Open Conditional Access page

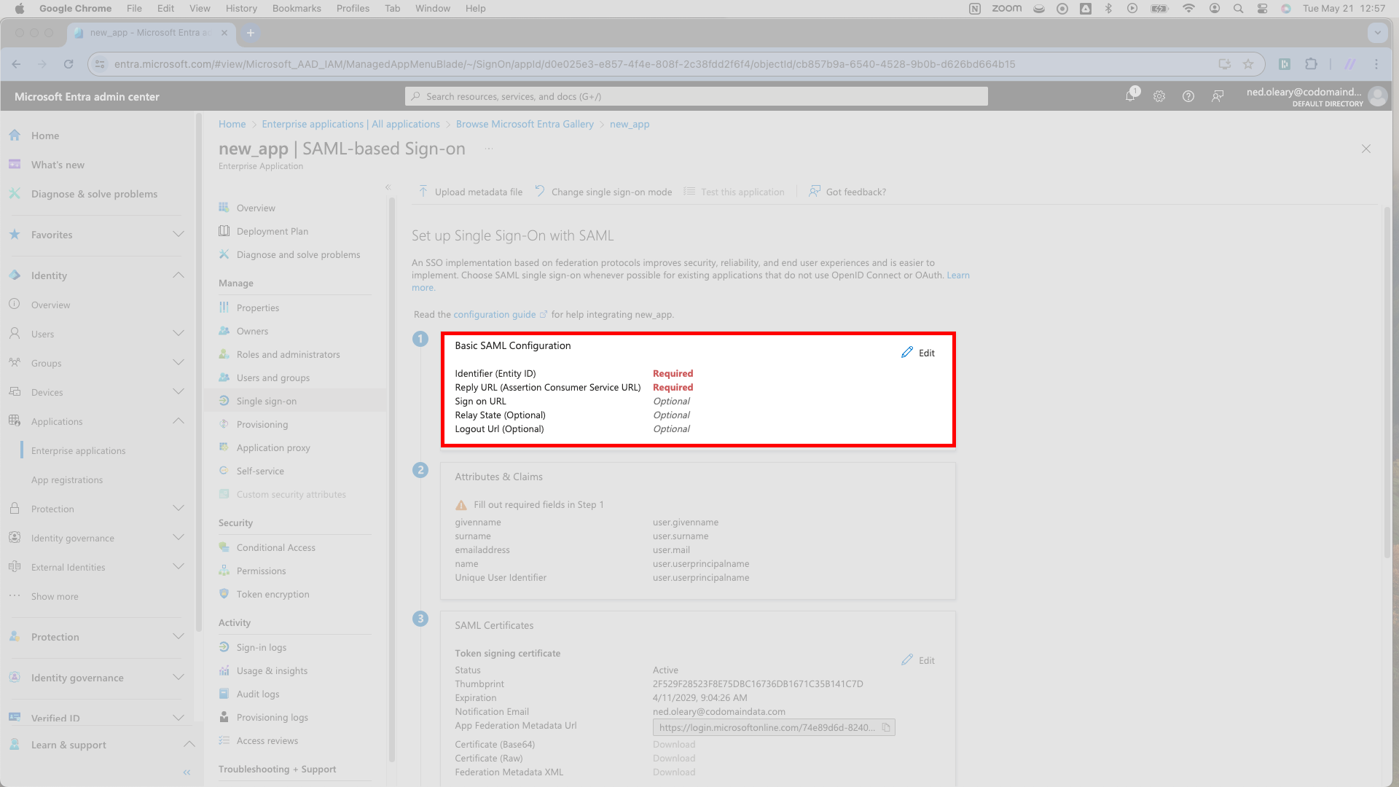click(275, 547)
